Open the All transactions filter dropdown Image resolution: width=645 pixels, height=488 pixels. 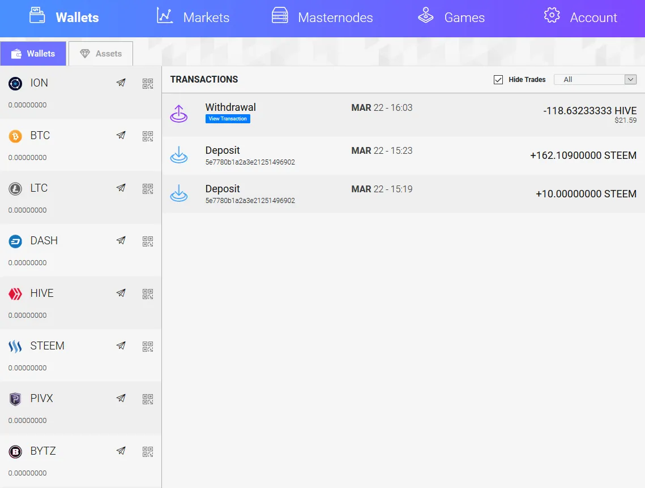coord(595,79)
